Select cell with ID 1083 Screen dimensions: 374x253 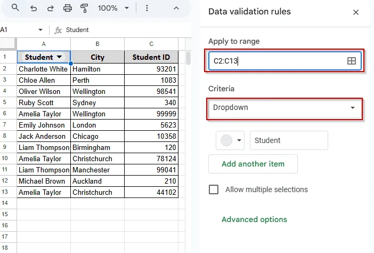(x=151, y=80)
